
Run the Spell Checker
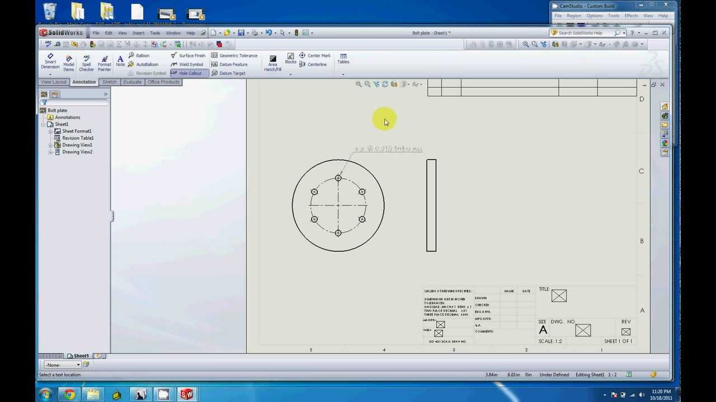pyautogui.click(x=86, y=63)
